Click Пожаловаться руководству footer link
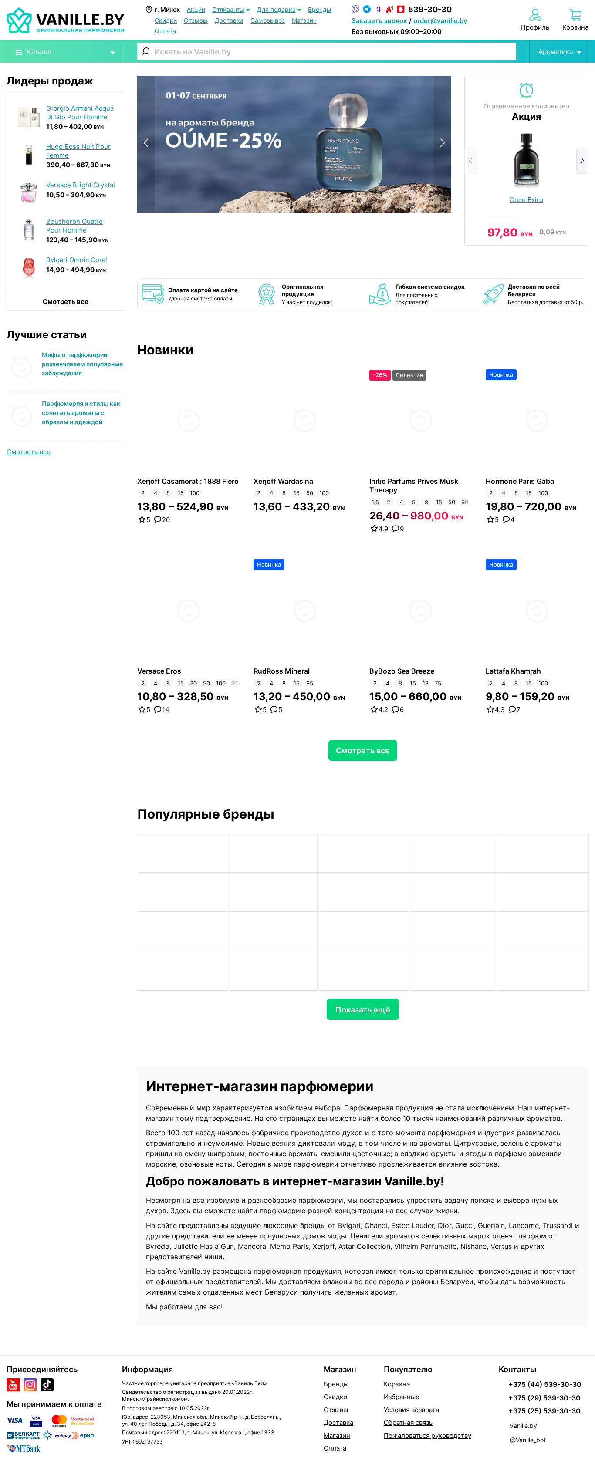 pyautogui.click(x=427, y=1435)
